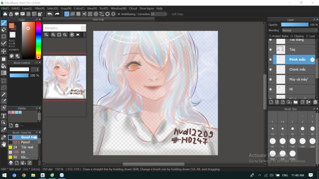
Task: Duplicate layer icon in Layer panel
Action: click(302, 102)
